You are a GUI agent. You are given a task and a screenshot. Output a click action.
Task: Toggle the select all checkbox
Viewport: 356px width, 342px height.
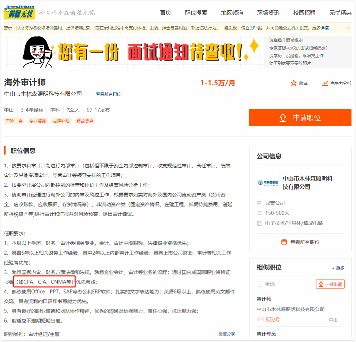(x=259, y=284)
